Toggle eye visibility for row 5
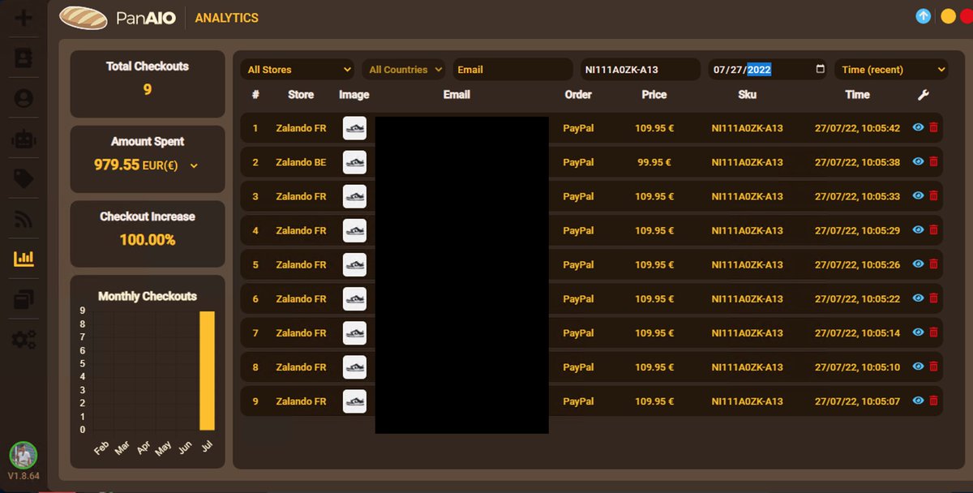Image resolution: width=973 pixels, height=493 pixels. (918, 264)
